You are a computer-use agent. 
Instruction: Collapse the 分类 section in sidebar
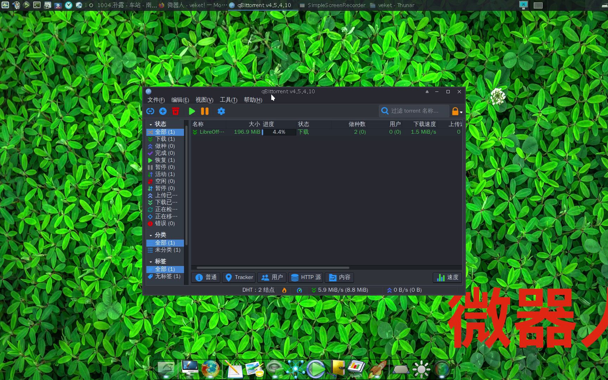pyautogui.click(x=151, y=235)
